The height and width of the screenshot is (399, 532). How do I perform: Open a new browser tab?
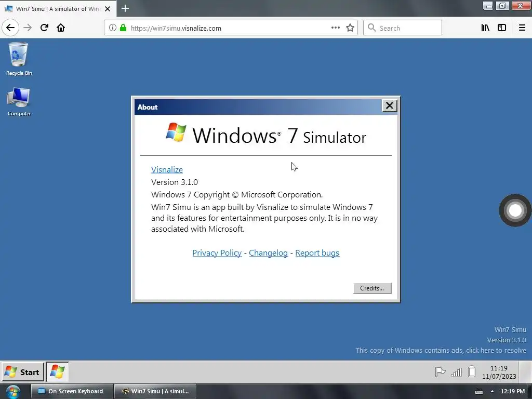(125, 8)
